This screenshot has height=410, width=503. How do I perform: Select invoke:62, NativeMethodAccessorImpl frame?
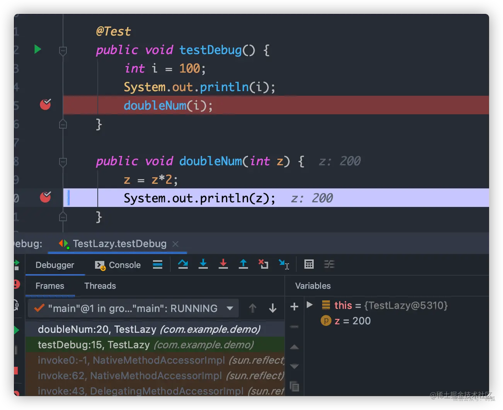coord(155,376)
